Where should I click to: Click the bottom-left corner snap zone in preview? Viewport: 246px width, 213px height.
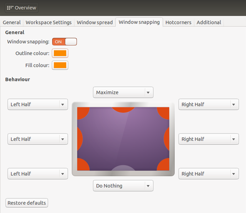click(x=81, y=165)
